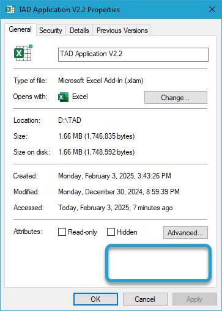Click the Modified: label

coord(26,192)
